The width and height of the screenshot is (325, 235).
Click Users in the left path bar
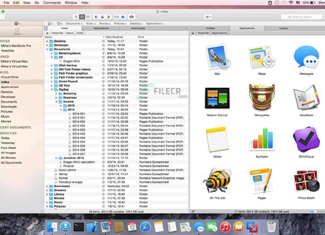[70, 33]
